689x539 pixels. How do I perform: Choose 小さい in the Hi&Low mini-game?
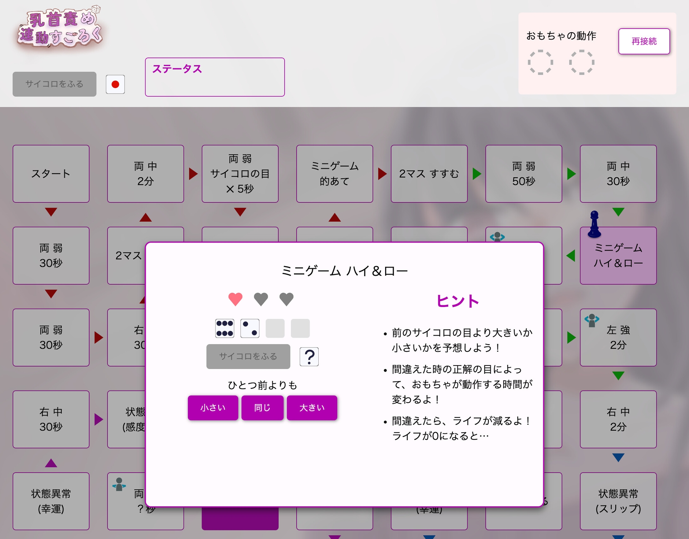[213, 408]
